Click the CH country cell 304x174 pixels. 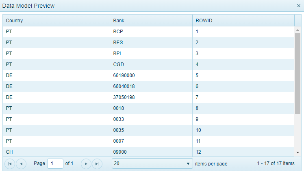(9, 152)
